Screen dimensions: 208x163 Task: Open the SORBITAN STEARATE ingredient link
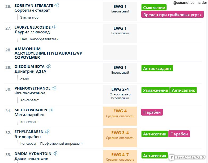click(34, 6)
